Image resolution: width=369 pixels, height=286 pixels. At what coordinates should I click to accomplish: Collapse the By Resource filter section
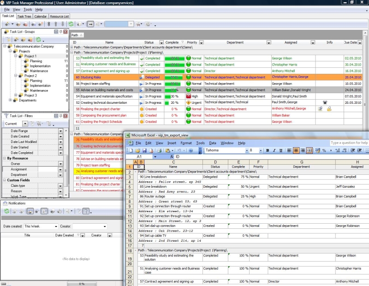point(4,158)
